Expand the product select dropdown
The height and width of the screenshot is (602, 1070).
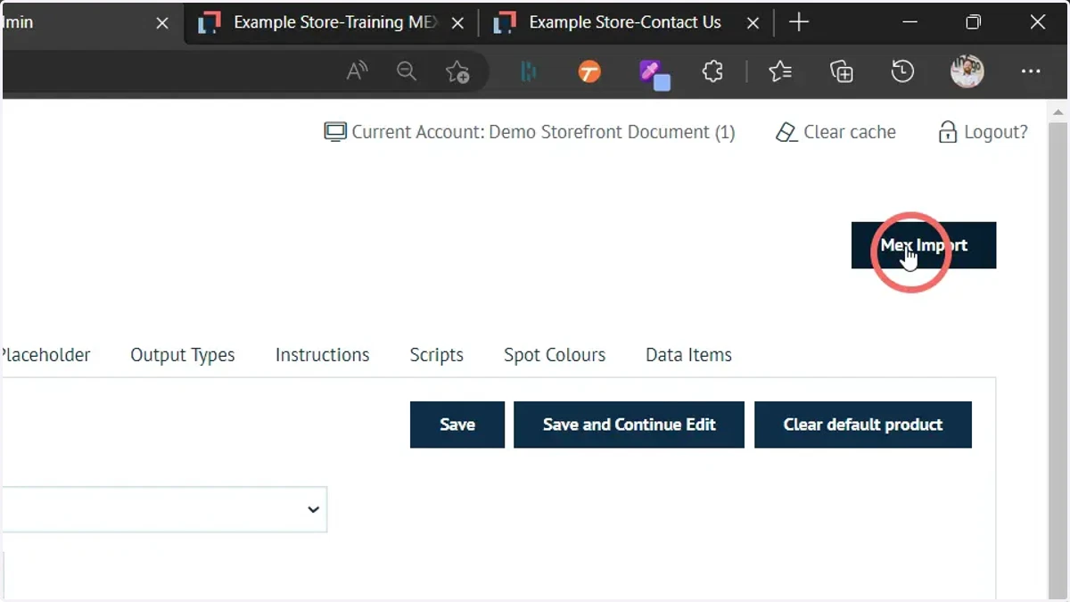(164, 509)
